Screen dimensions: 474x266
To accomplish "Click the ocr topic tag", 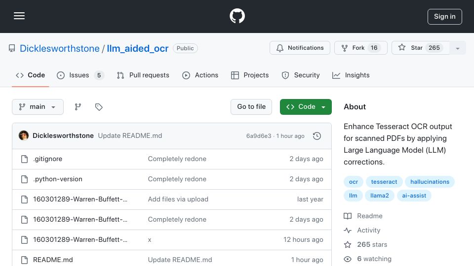I will click(354, 182).
